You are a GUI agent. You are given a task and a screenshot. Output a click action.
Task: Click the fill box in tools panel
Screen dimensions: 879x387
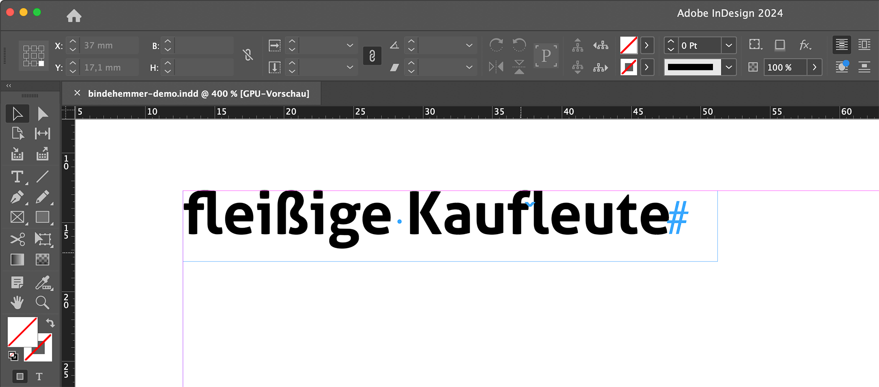click(x=22, y=332)
